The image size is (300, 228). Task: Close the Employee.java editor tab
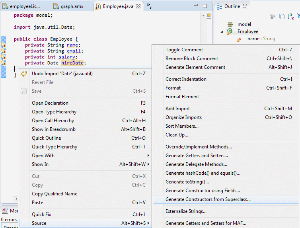[x=138, y=6]
